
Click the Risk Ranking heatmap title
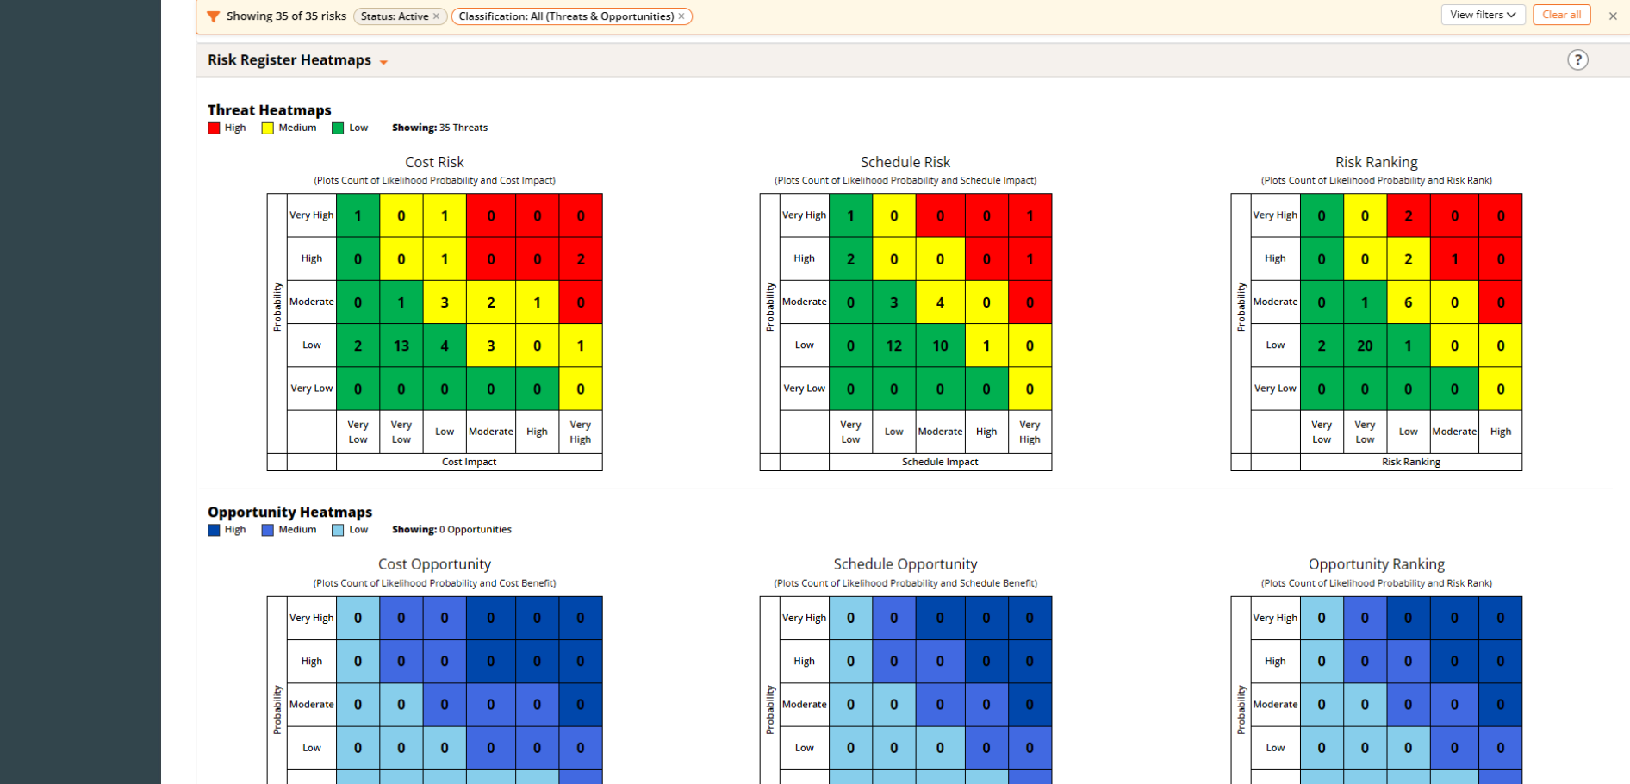pyautogui.click(x=1377, y=162)
